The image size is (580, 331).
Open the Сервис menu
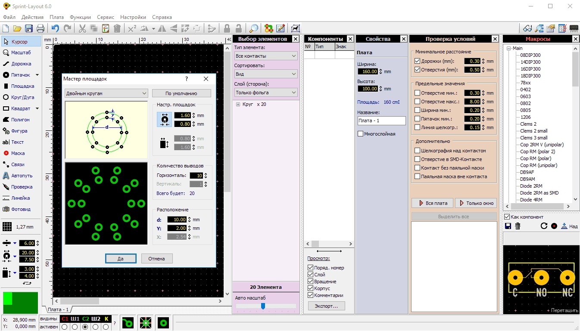(106, 17)
